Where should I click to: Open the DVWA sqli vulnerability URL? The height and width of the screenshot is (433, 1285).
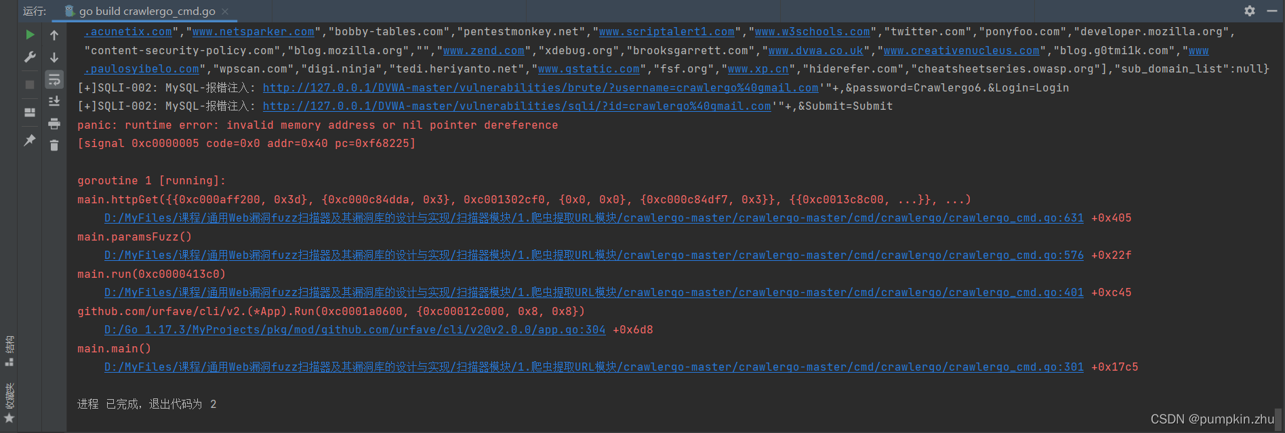pos(516,106)
